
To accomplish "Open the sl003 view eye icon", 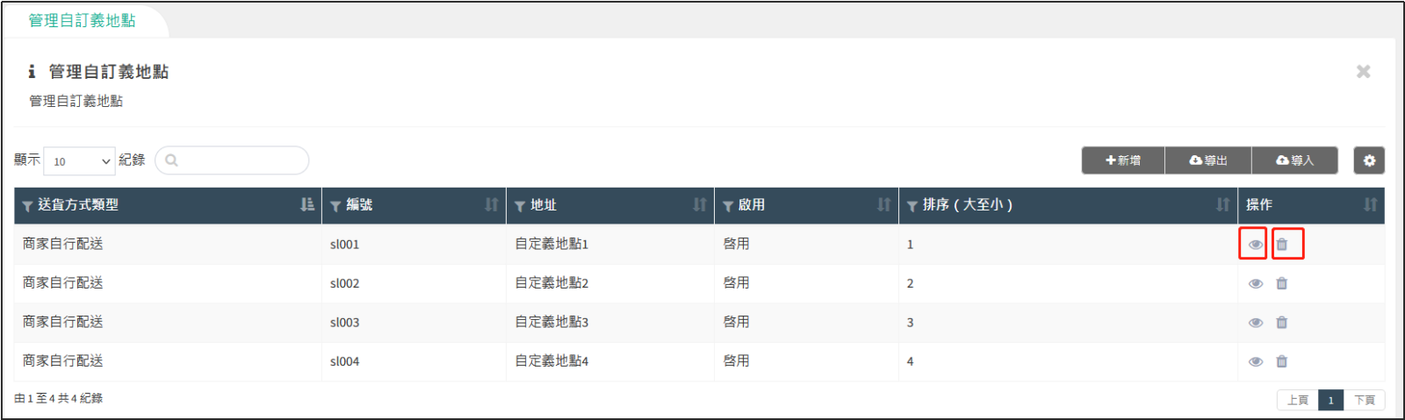I will (1255, 323).
